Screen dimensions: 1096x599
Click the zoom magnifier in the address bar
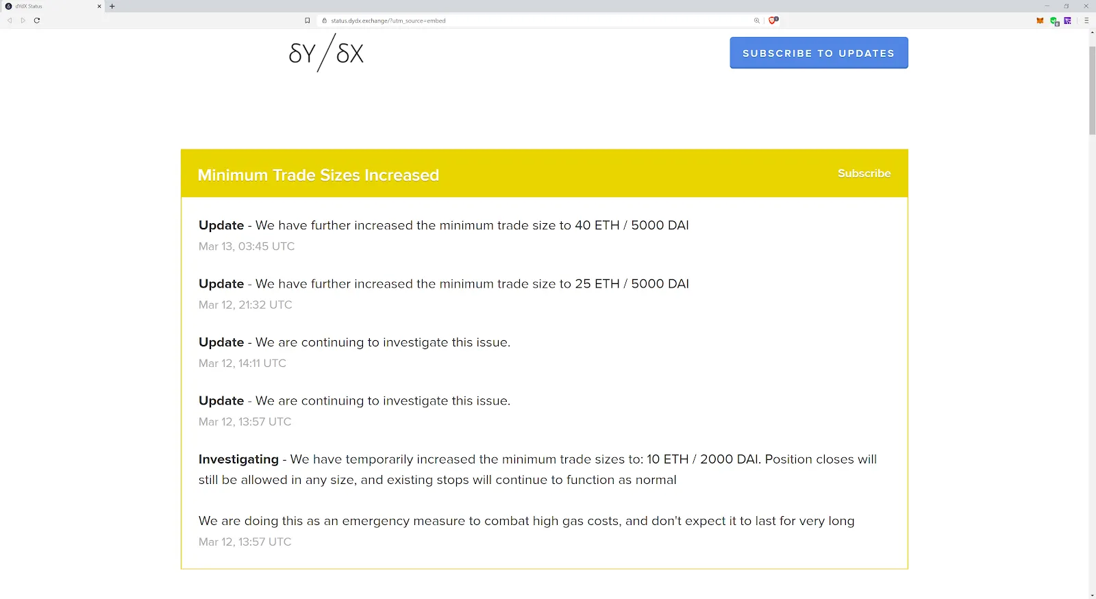(x=757, y=21)
